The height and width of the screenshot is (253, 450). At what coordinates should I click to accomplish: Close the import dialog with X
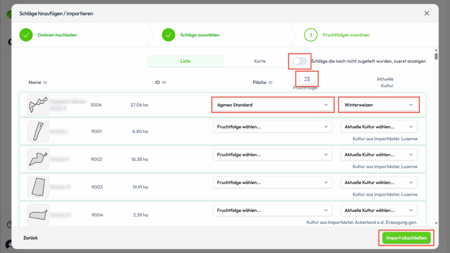427,14
